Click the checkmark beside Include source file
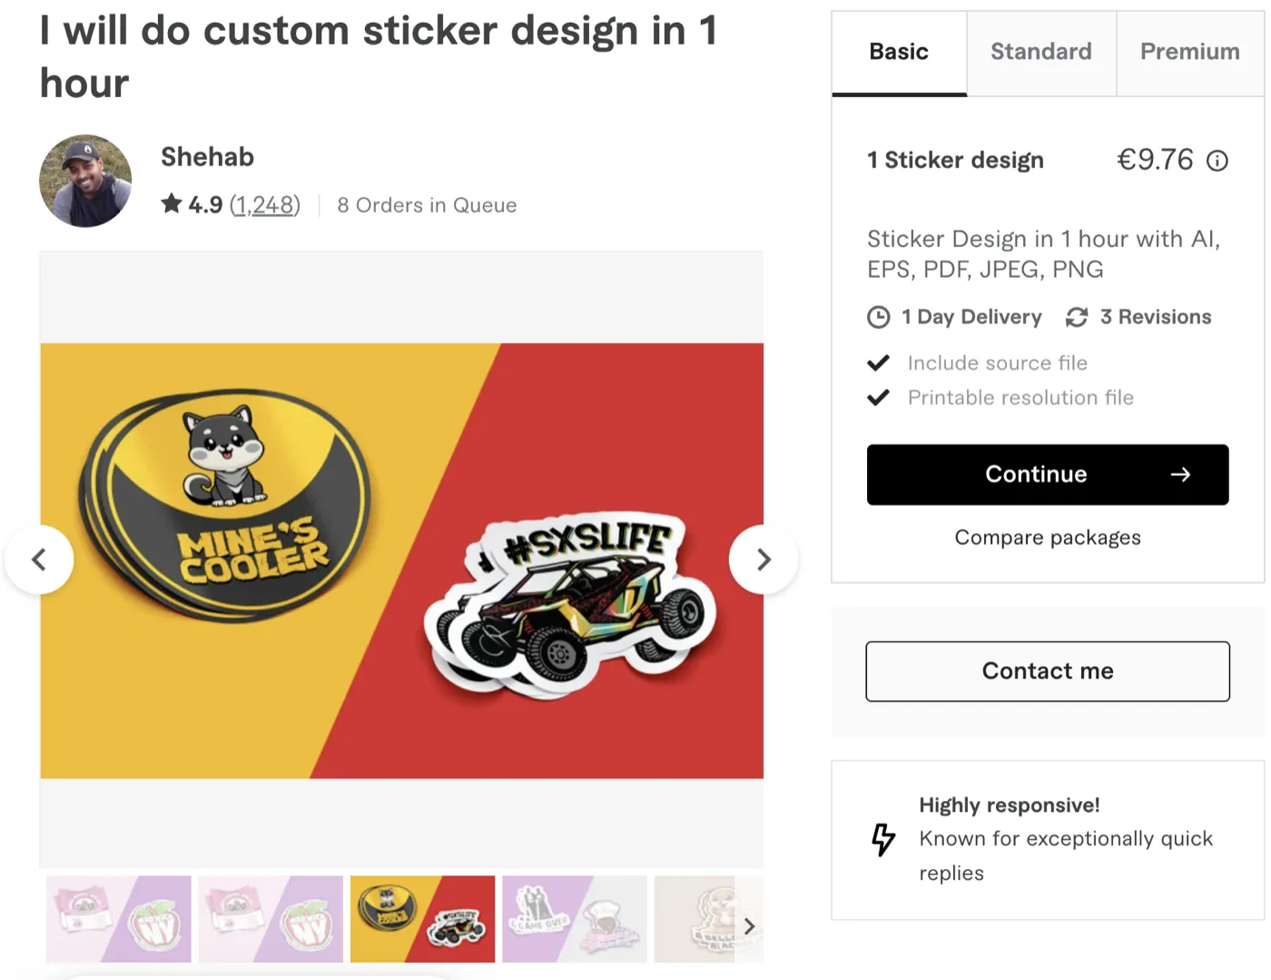This screenshot has width=1271, height=980. 878,362
